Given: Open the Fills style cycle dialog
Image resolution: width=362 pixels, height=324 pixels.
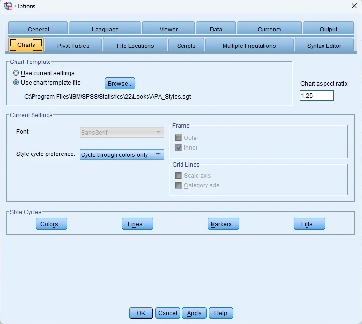Looking at the screenshot, I should (309, 224).
